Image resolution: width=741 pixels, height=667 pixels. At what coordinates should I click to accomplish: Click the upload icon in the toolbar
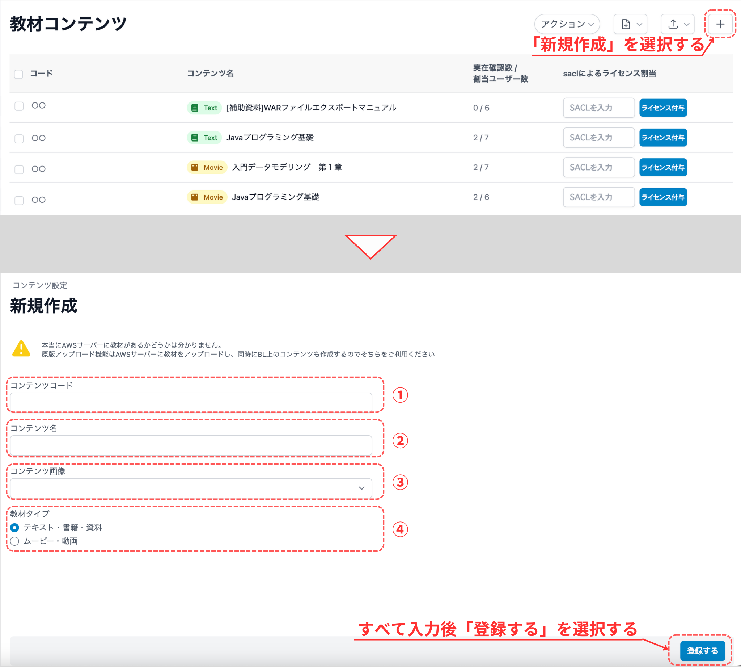point(673,24)
